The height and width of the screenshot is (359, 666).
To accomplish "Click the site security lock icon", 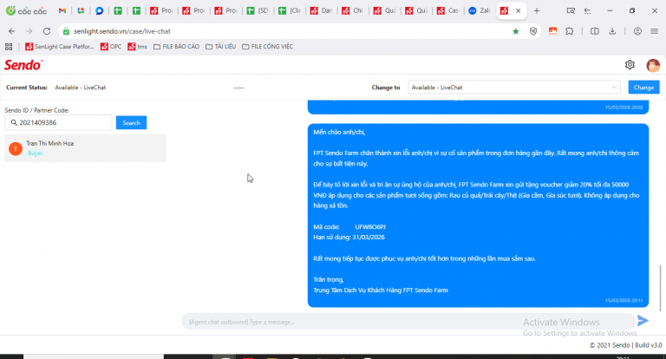I will pyautogui.click(x=66, y=31).
